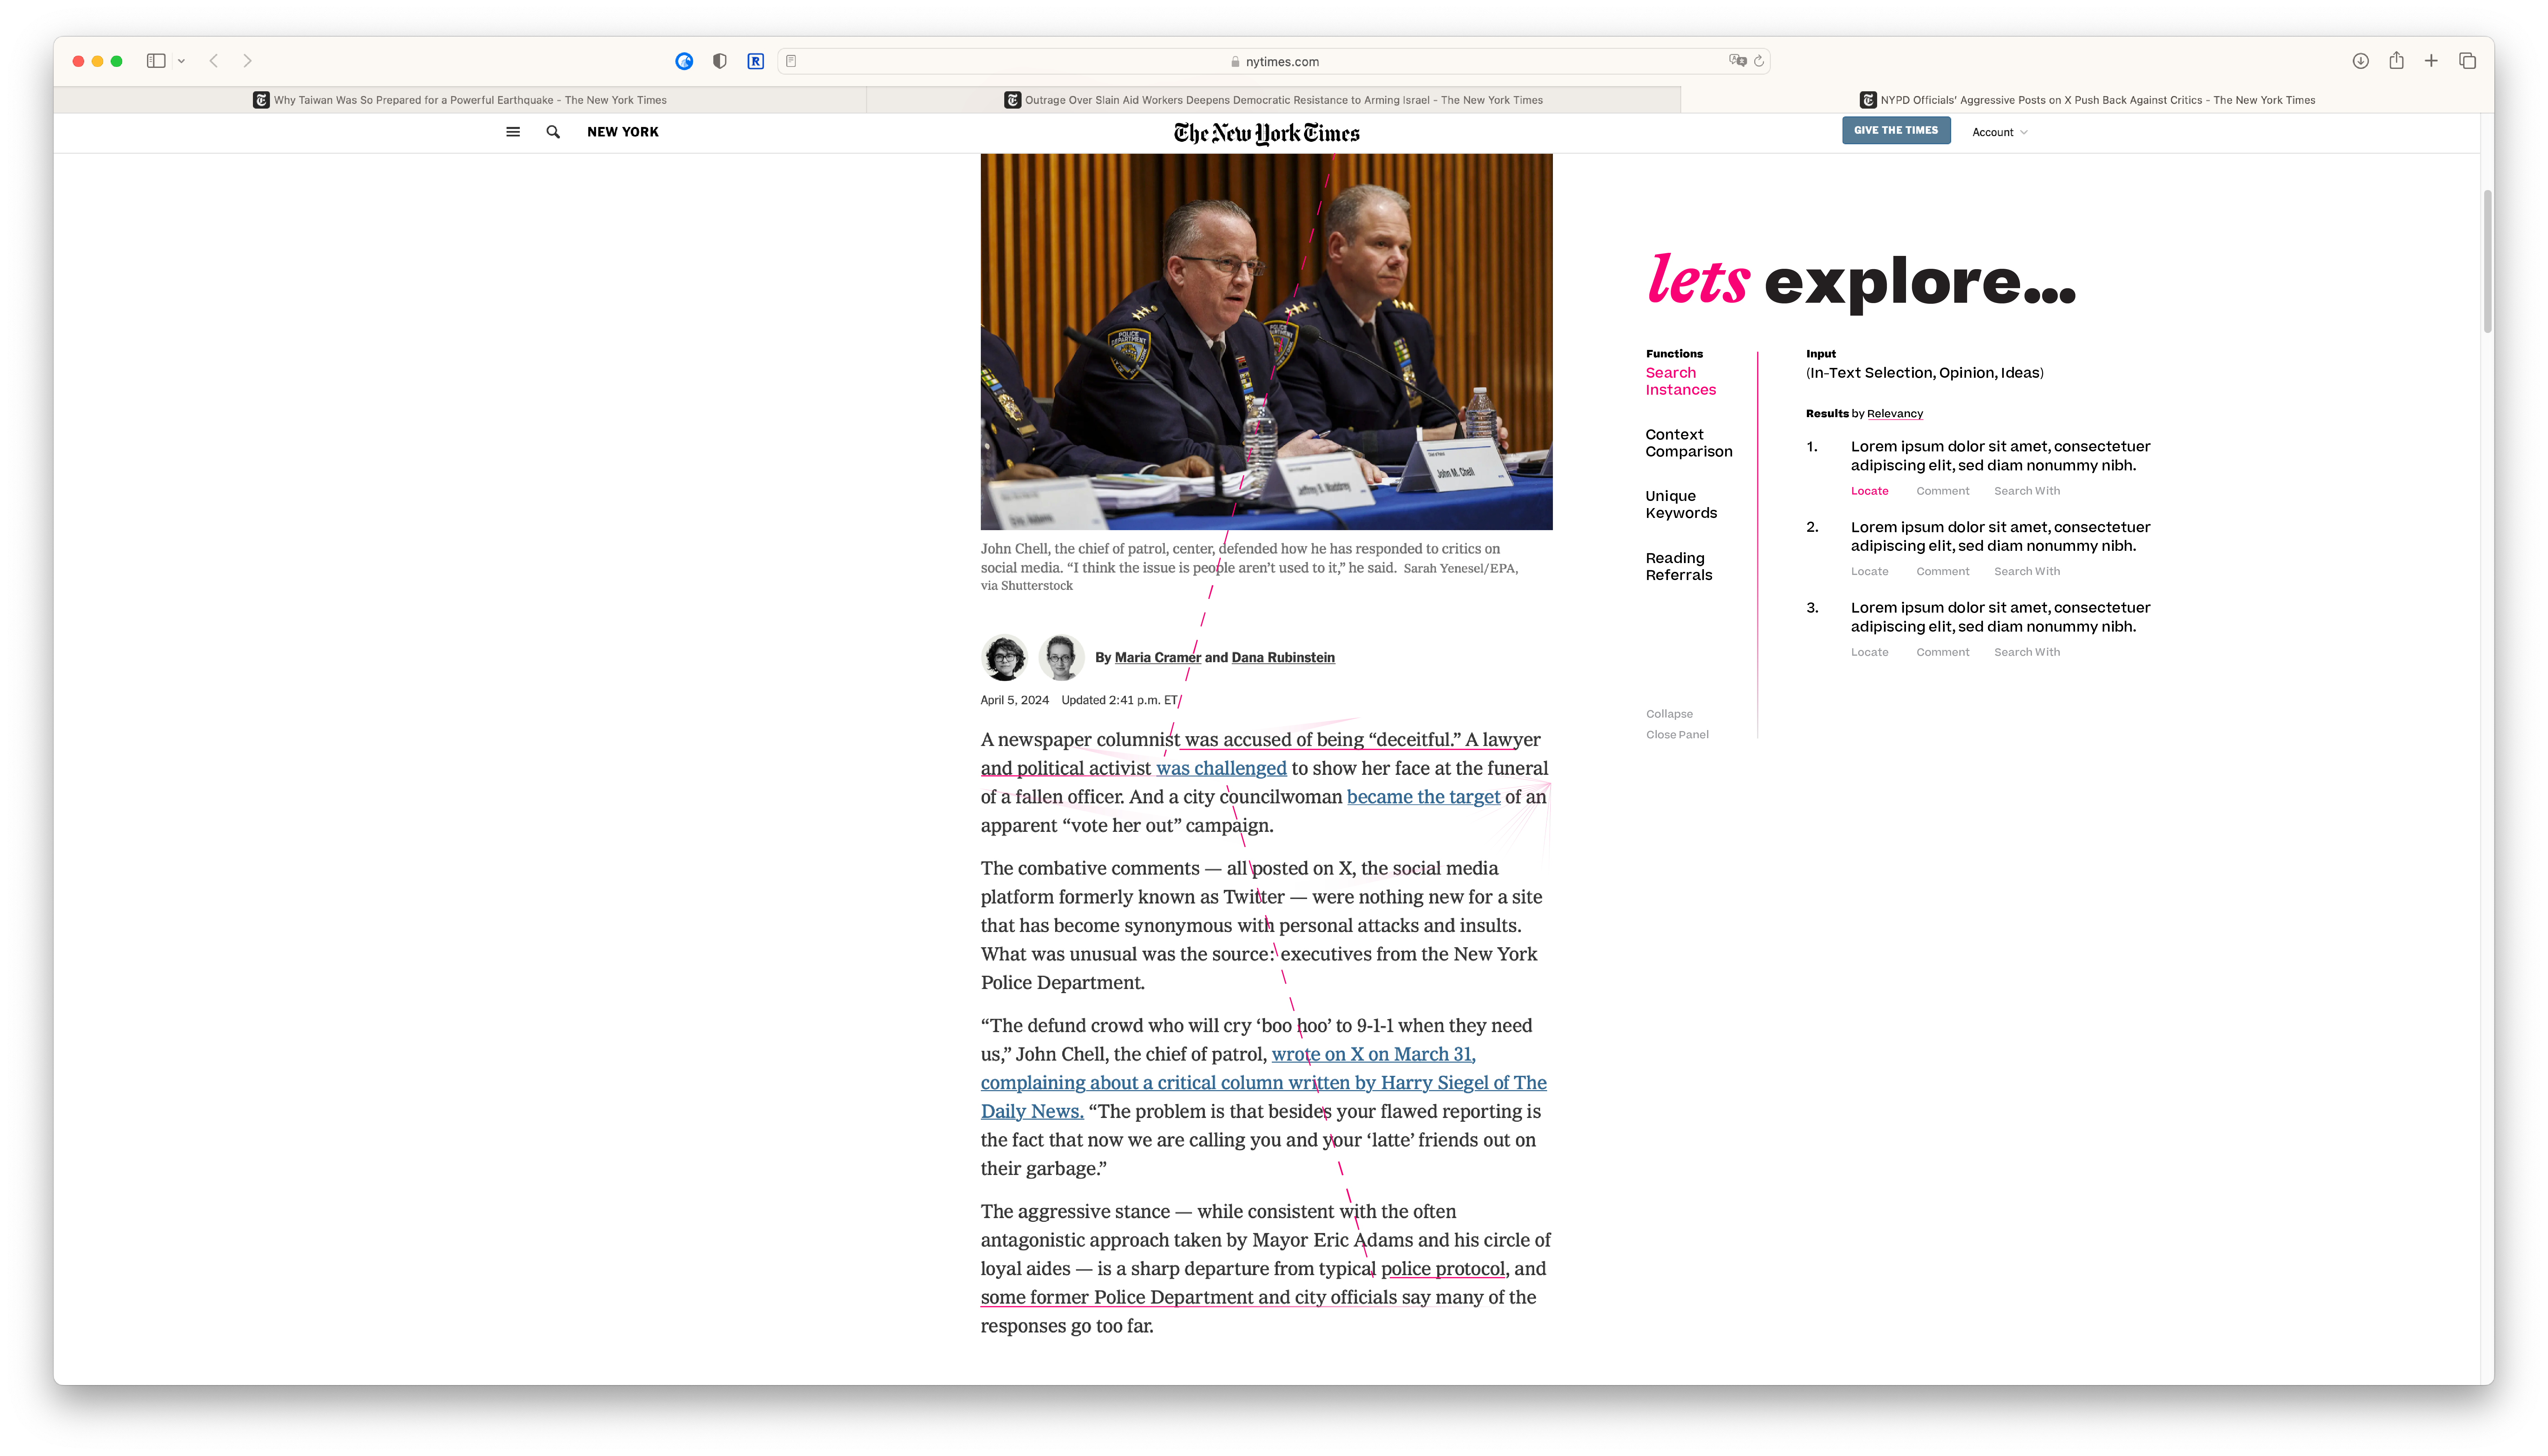Collapse the lets explore panel

click(1669, 714)
